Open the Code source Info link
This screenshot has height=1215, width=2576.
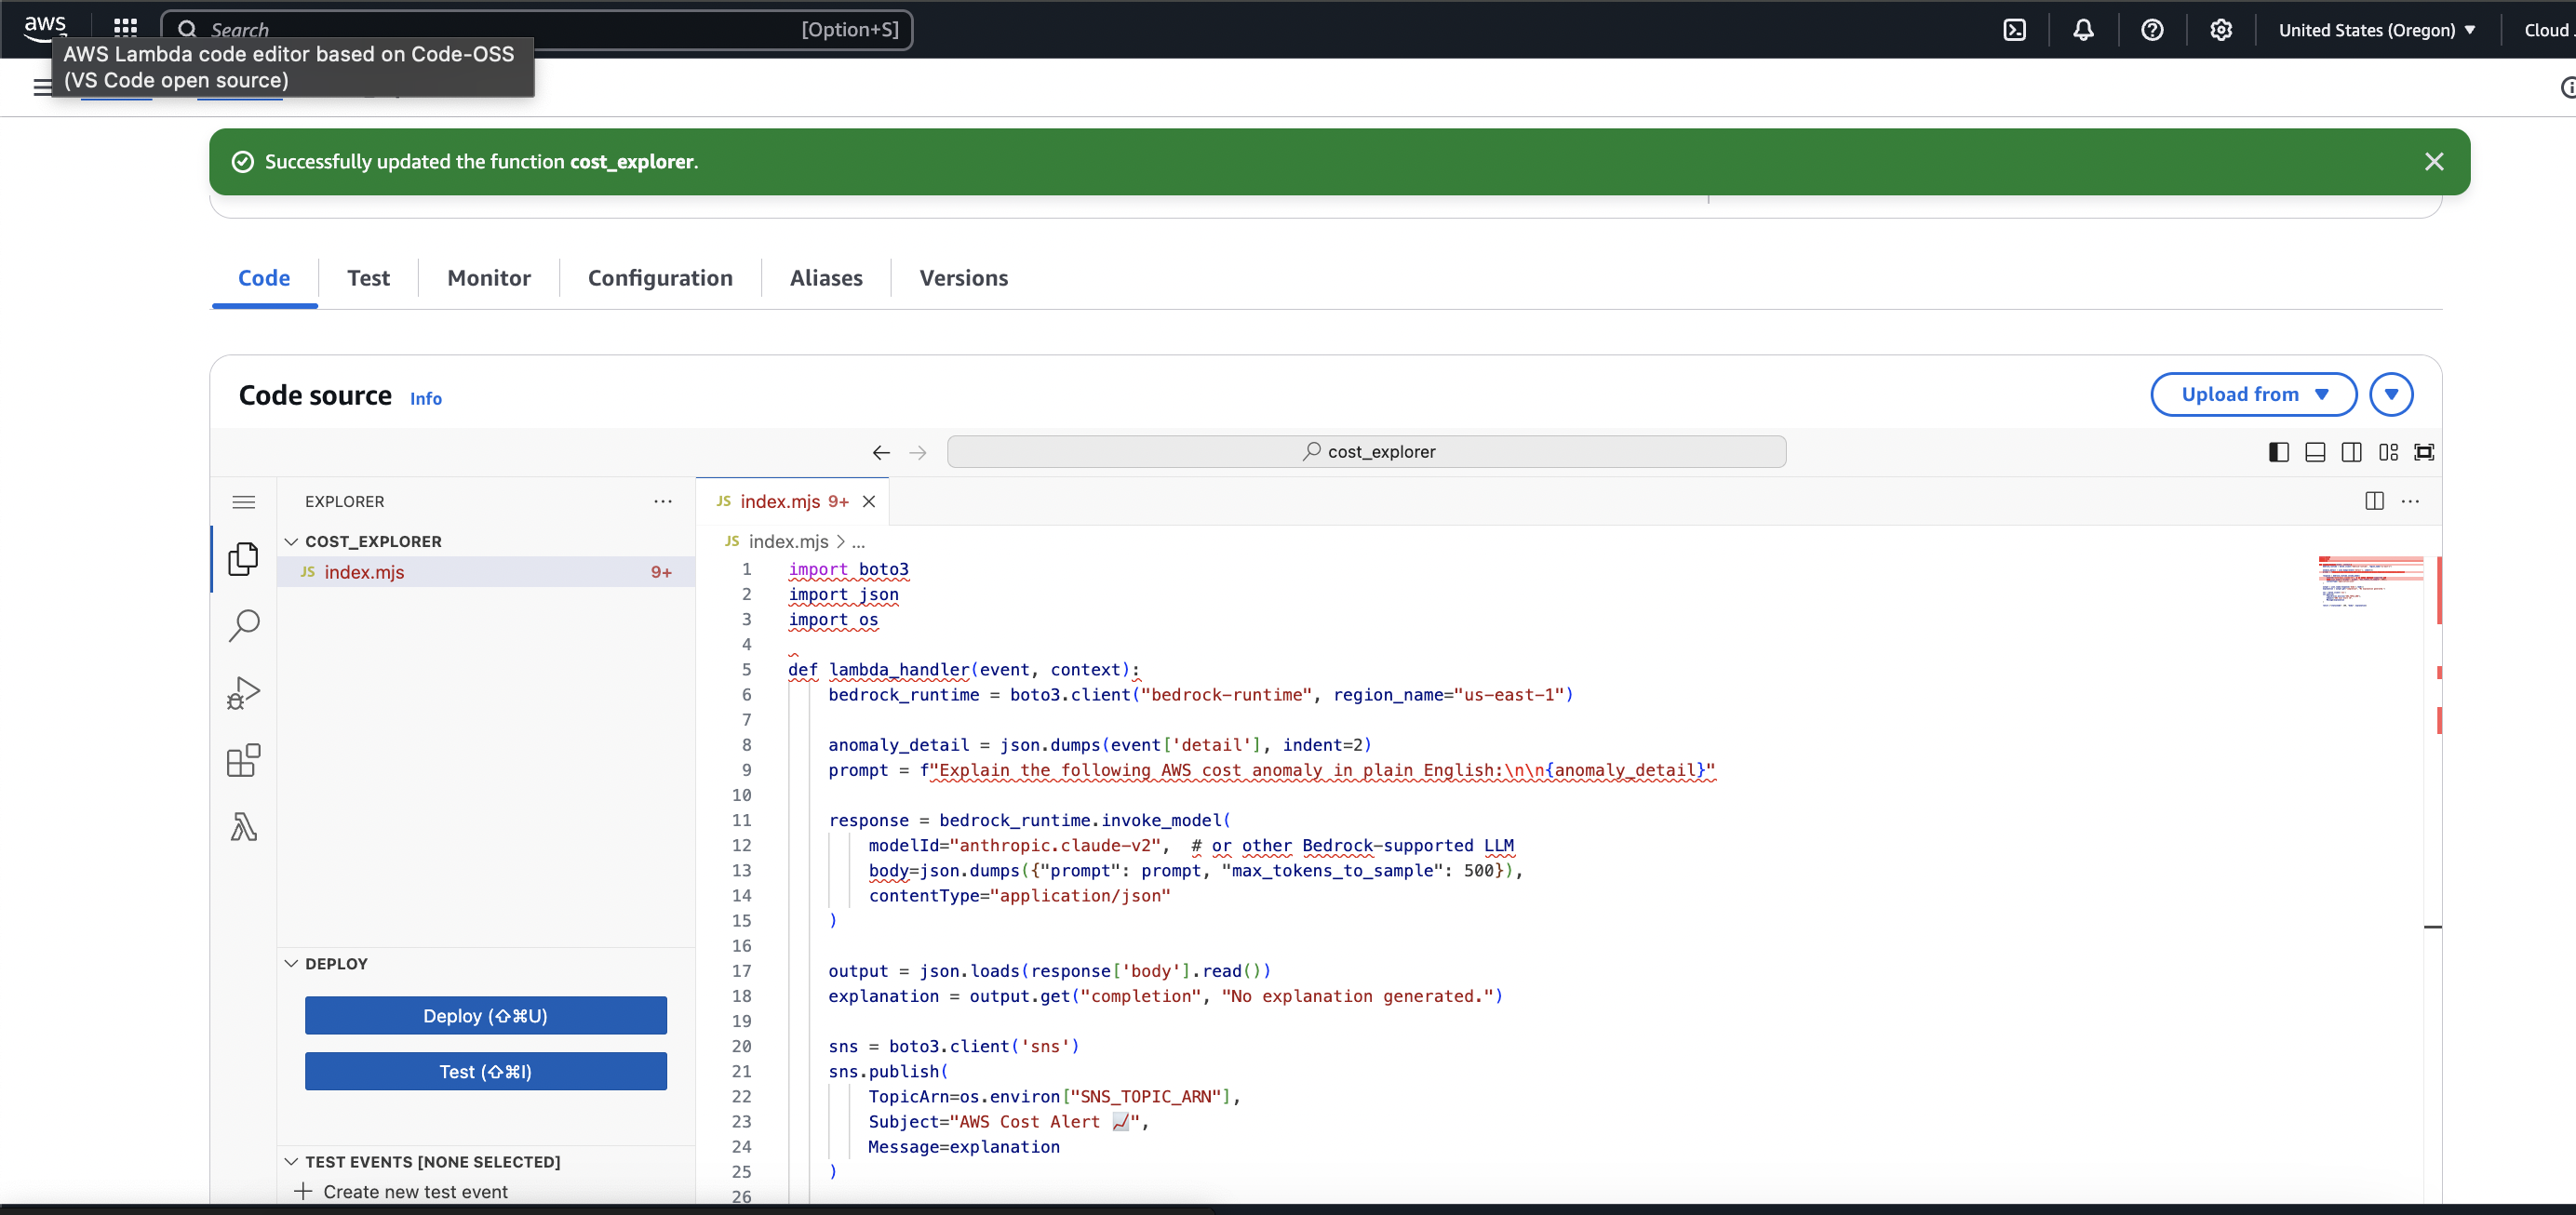(426, 399)
